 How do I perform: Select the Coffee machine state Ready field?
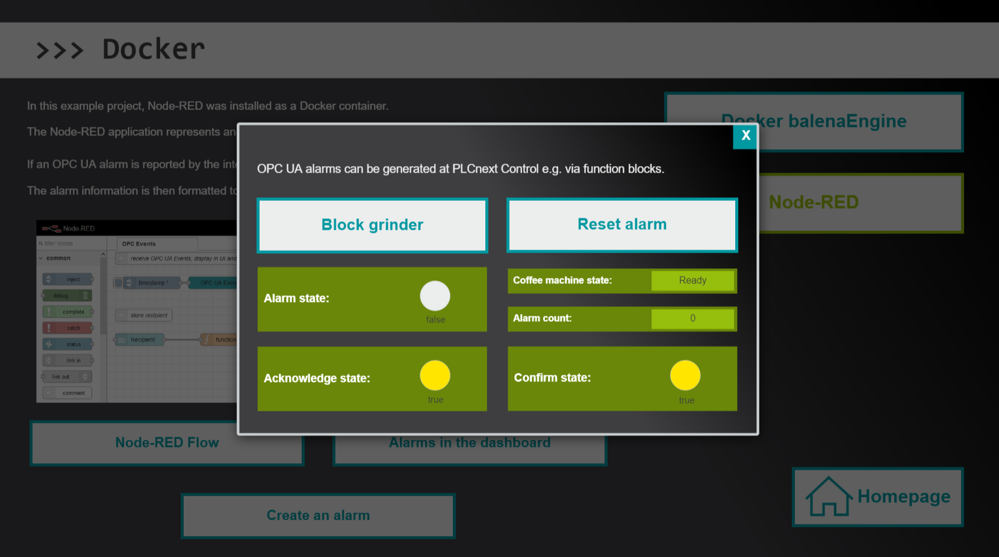pyautogui.click(x=692, y=280)
